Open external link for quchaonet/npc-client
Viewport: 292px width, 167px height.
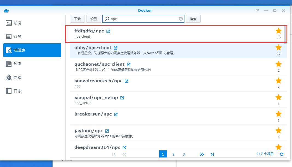(129, 64)
